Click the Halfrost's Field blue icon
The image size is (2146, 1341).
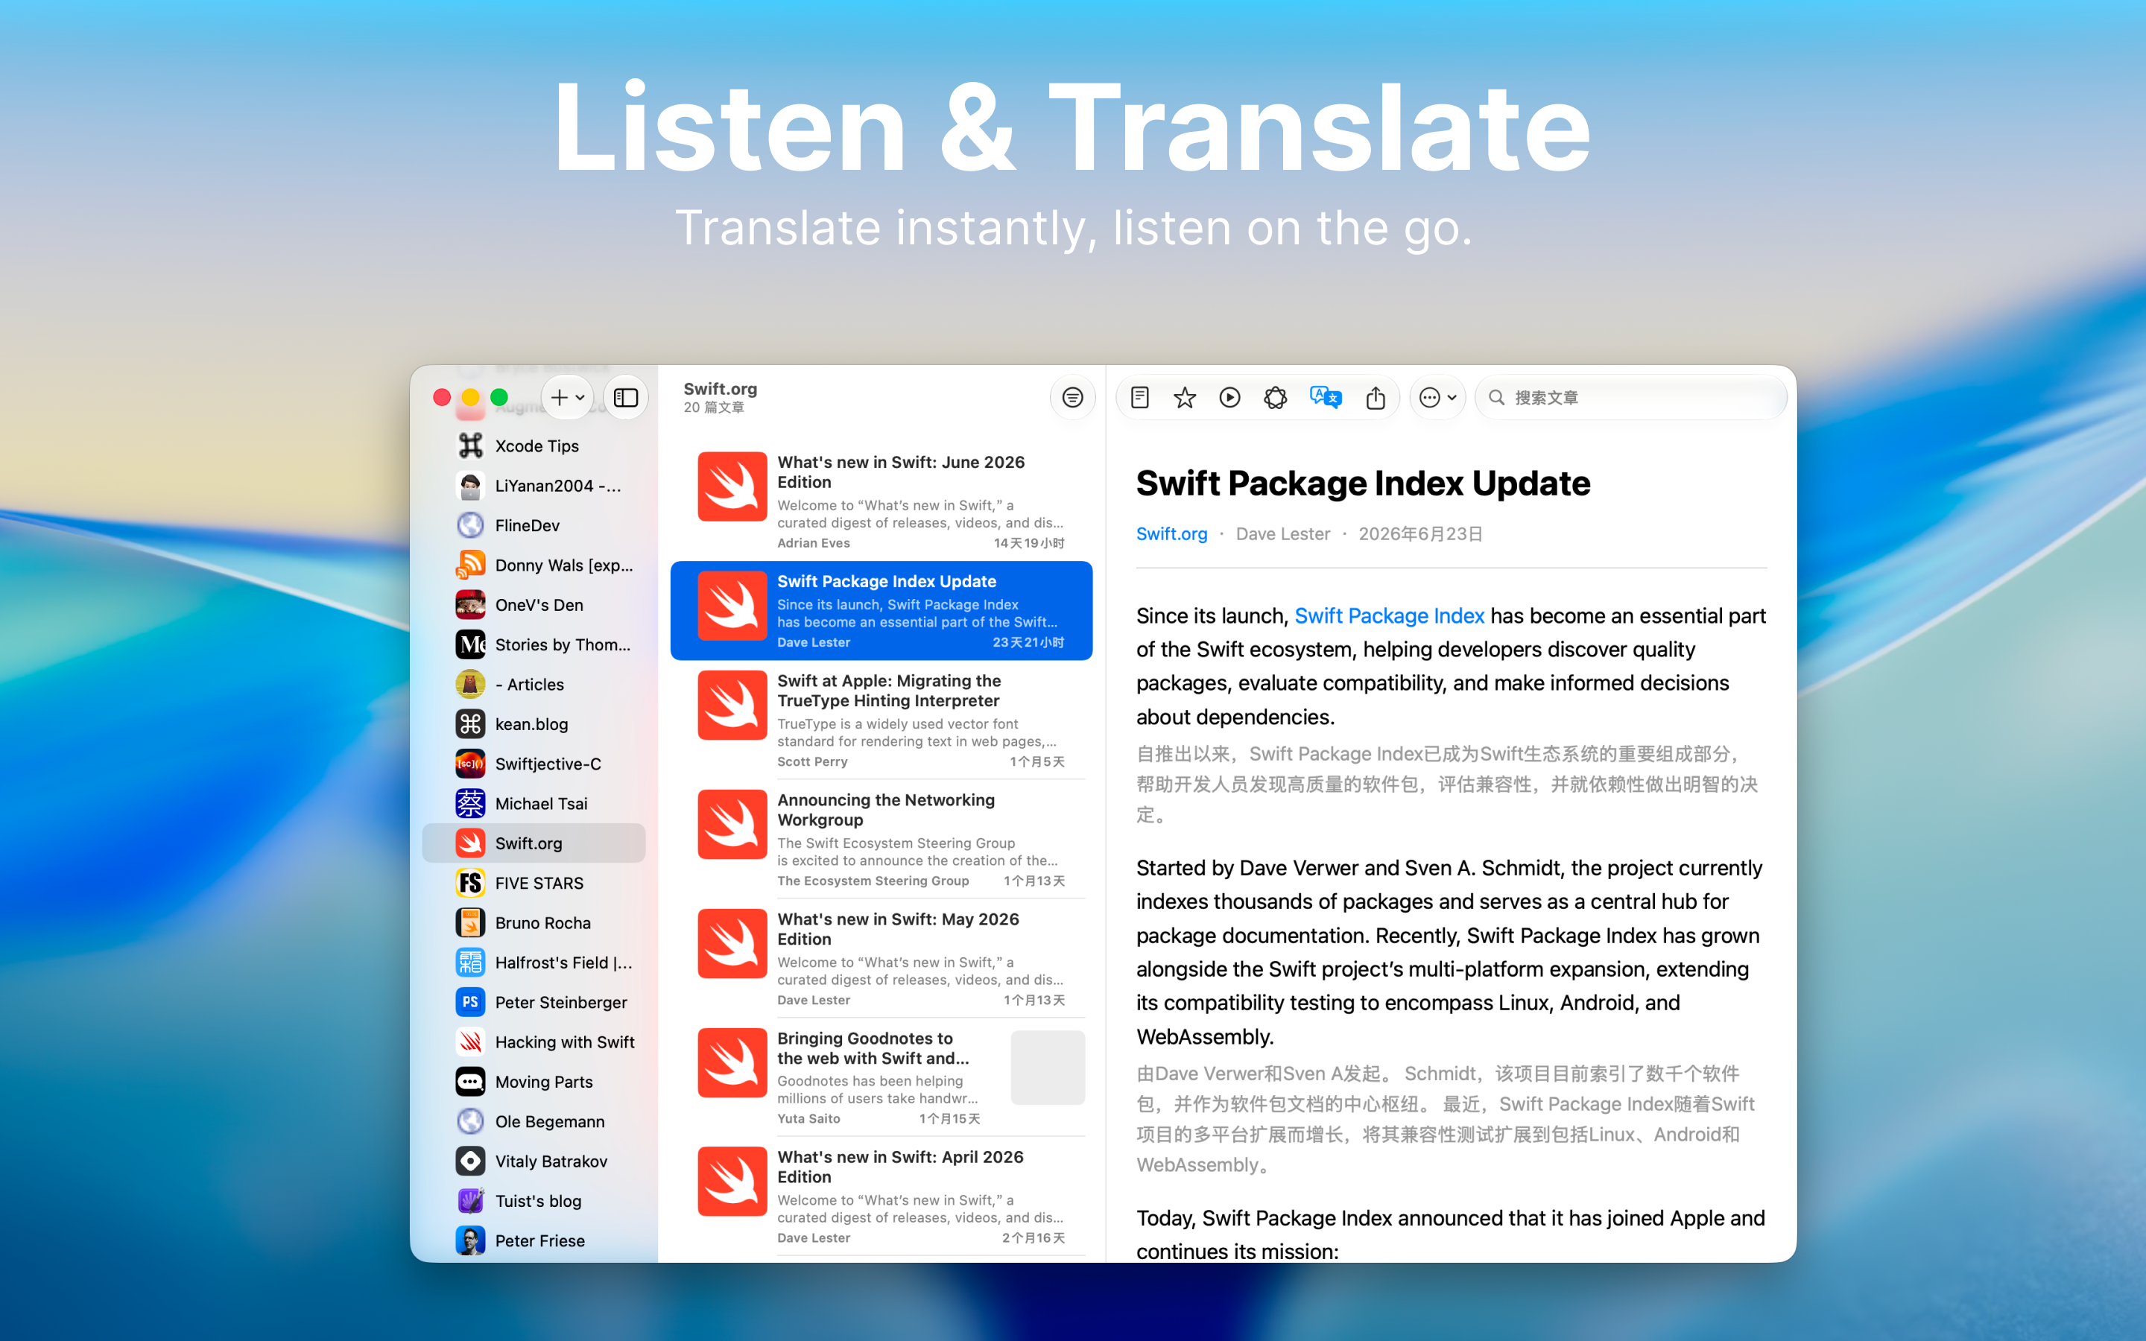(x=470, y=963)
